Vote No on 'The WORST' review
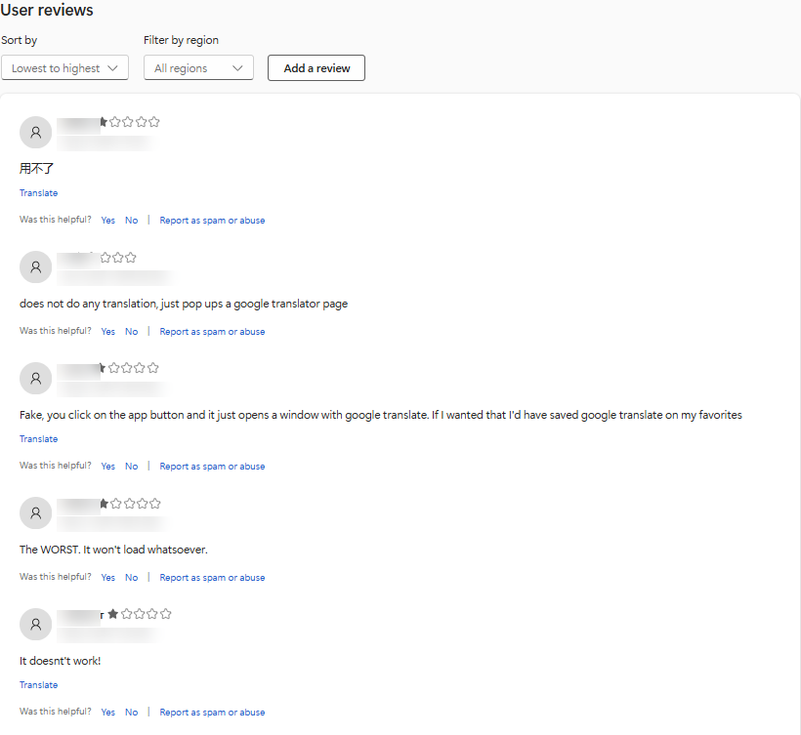 click(x=131, y=577)
